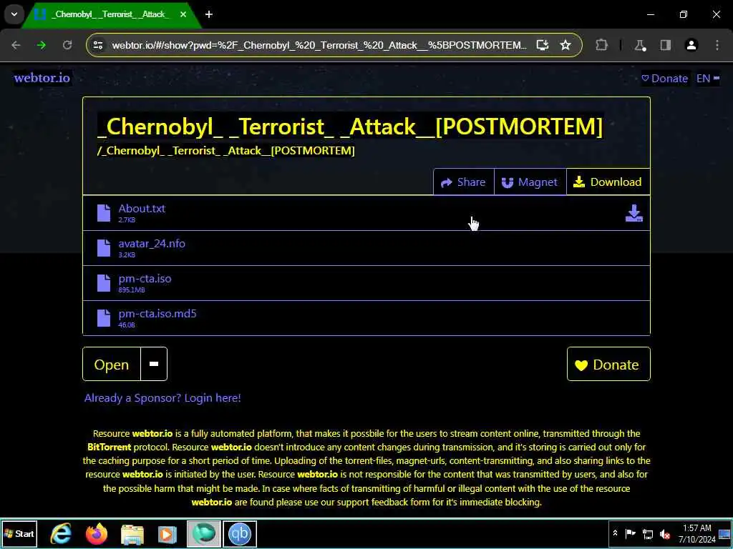Open the Chrome three-dot menu
The height and width of the screenshot is (549, 733).
(717, 45)
